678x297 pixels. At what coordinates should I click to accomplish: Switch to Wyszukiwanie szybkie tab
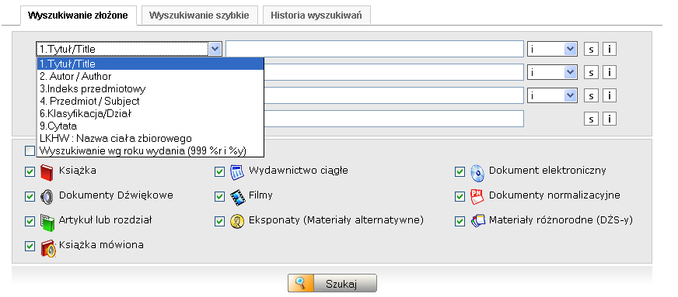coord(199,16)
